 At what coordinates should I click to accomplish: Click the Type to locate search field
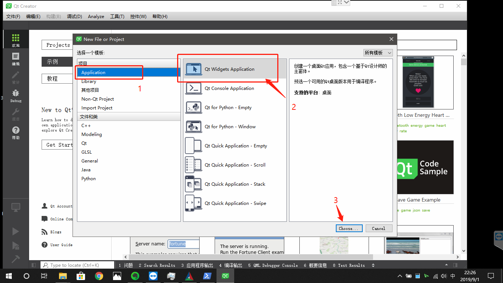coord(77,265)
